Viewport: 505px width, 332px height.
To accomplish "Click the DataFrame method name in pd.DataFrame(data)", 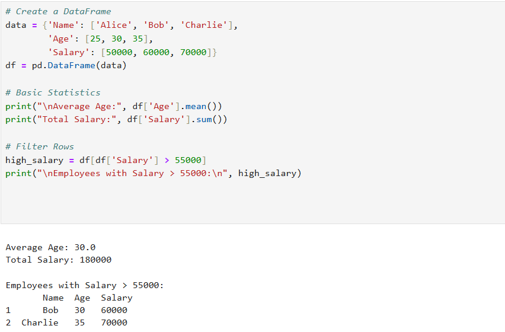I will [72, 65].
